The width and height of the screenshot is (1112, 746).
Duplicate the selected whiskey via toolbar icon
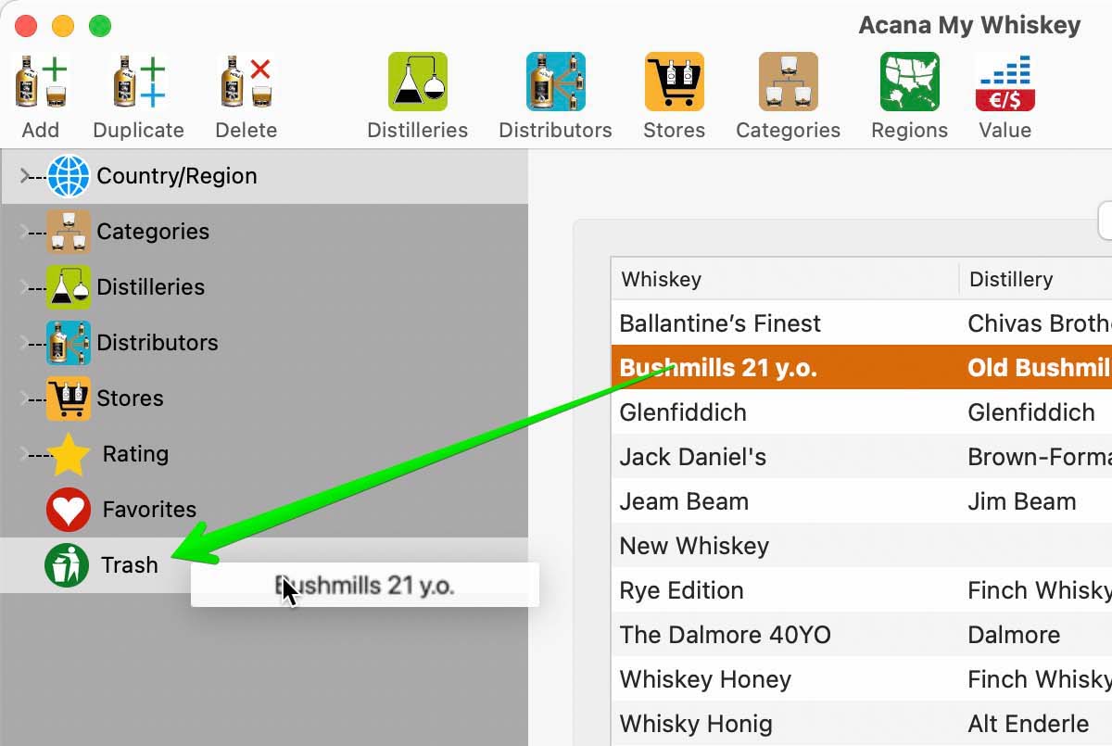tap(138, 82)
